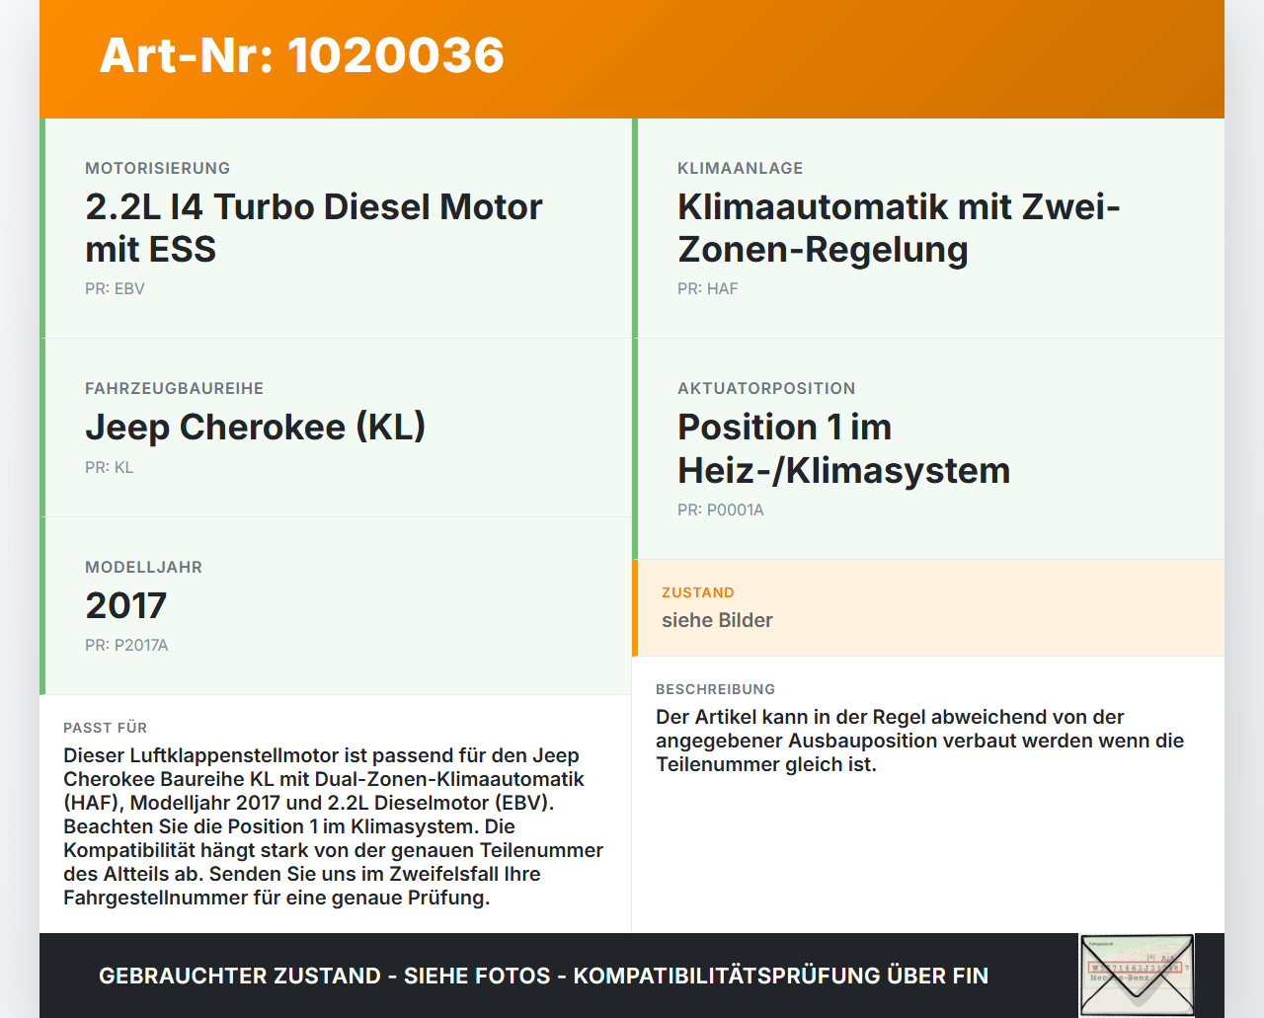Select Klimaautomatik mit Zwei-Zonen-Regelung value
1264x1018 pixels.
click(x=899, y=228)
